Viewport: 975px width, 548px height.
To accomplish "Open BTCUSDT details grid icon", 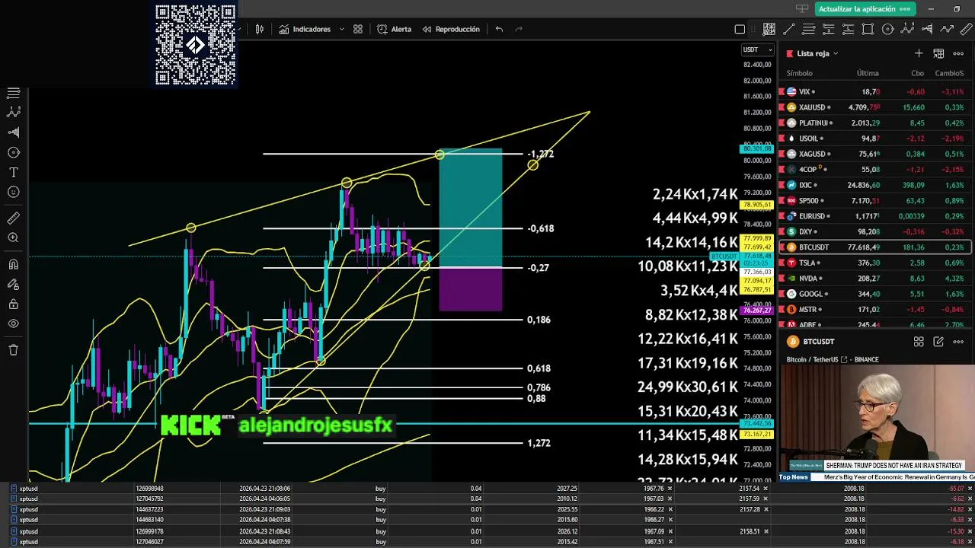I will click(x=919, y=342).
